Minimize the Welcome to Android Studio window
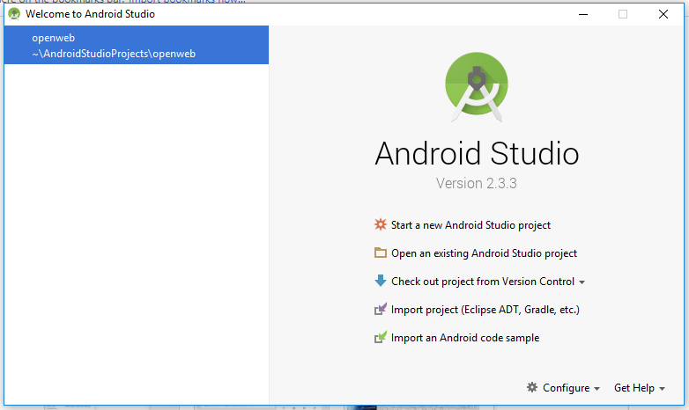Screen dimensions: 689x410 tap(583, 14)
